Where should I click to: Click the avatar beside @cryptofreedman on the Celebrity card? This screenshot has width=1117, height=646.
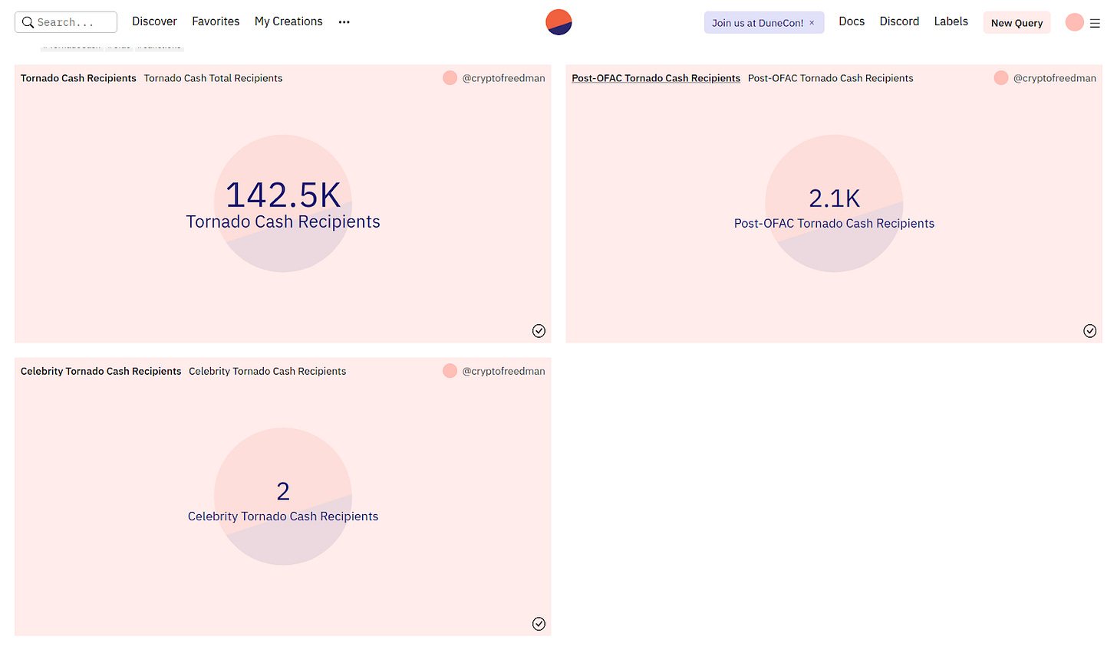pyautogui.click(x=450, y=371)
